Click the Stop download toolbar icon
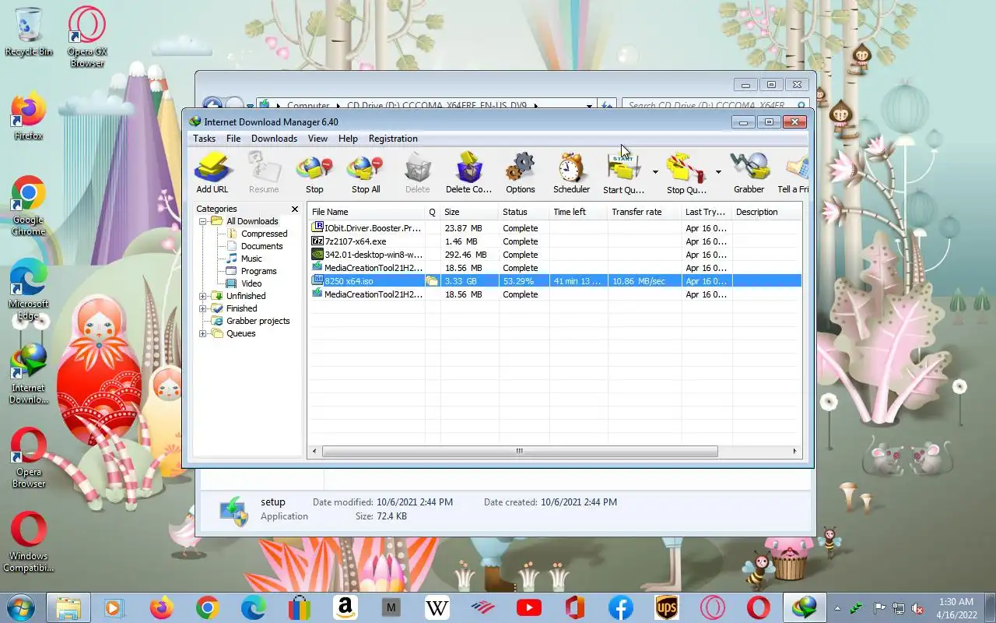This screenshot has width=996, height=623. coord(314,172)
